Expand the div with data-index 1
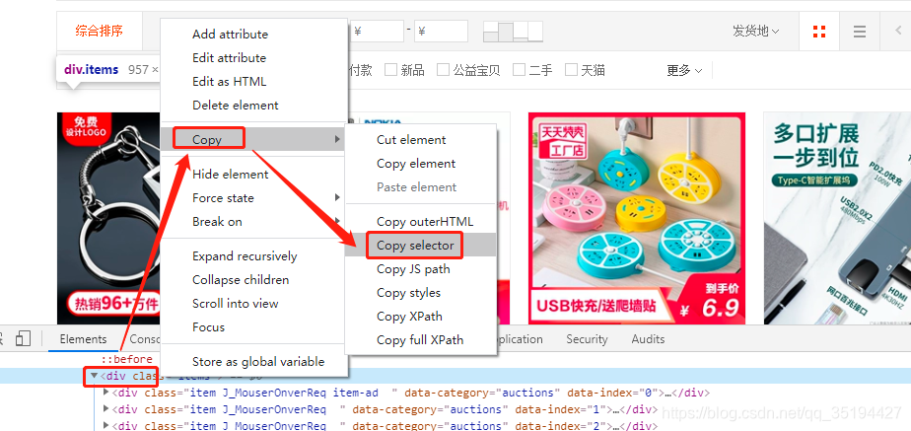Viewport: 911px width, 431px height. (x=105, y=409)
